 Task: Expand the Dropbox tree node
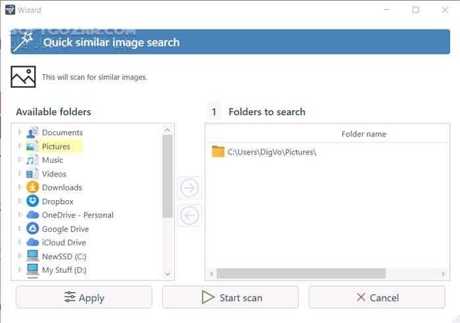20,201
